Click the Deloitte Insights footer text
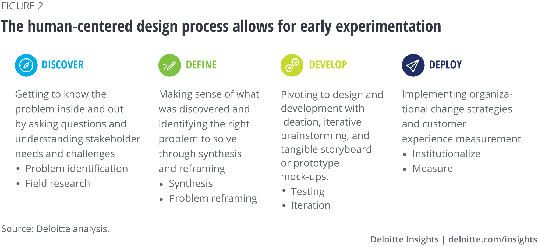538x247 pixels. (x=404, y=239)
